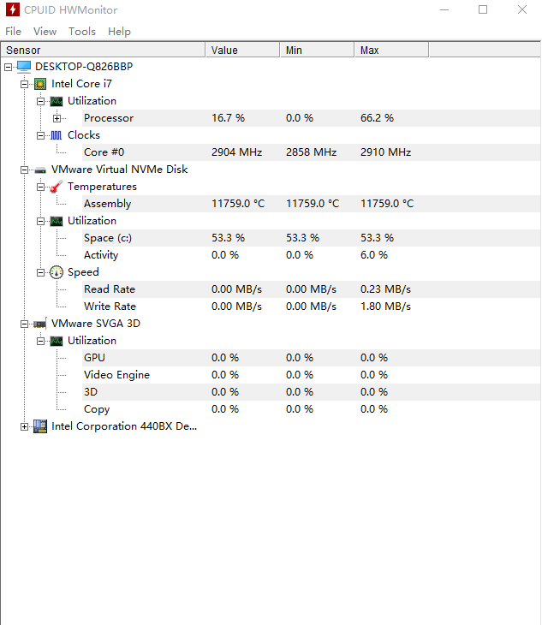542x625 pixels.
Task: Click the Clocks waveform icon
Action: point(57,135)
